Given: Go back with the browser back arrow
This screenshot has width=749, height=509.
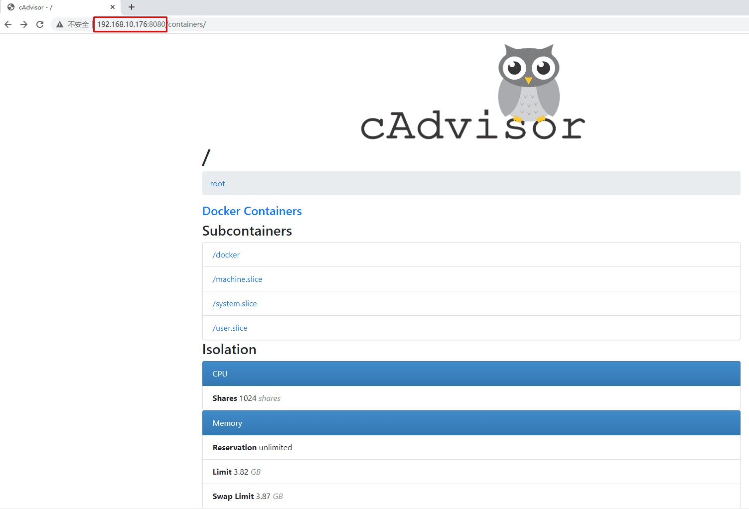Looking at the screenshot, I should (x=8, y=24).
